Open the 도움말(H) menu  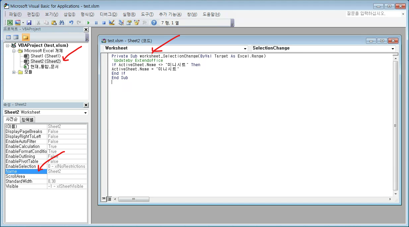tap(211, 14)
